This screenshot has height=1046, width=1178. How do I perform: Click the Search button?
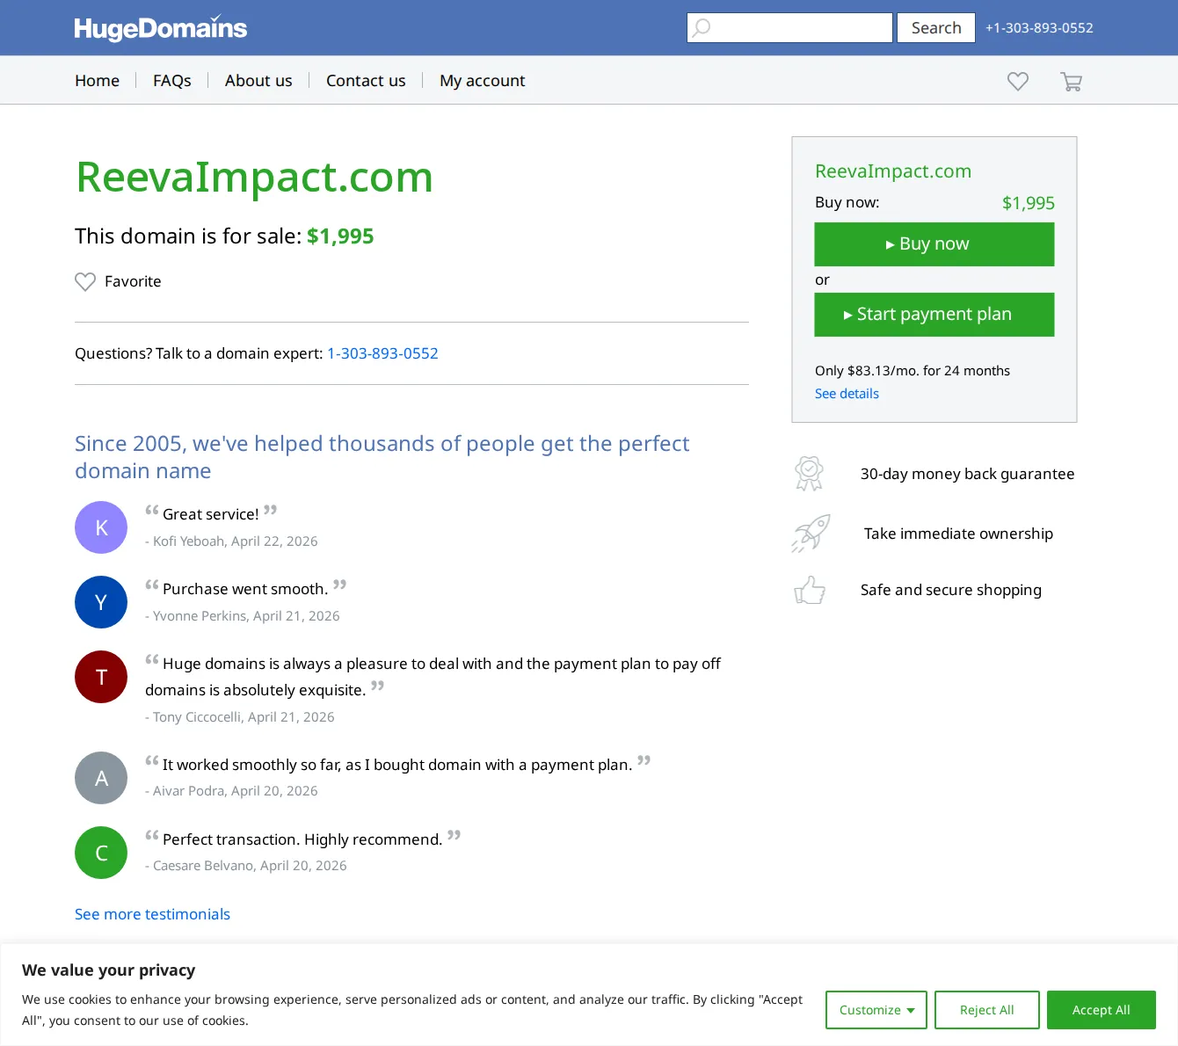pyautogui.click(x=936, y=28)
